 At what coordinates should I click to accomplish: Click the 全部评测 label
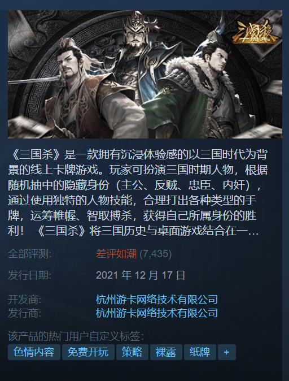[x=29, y=254]
